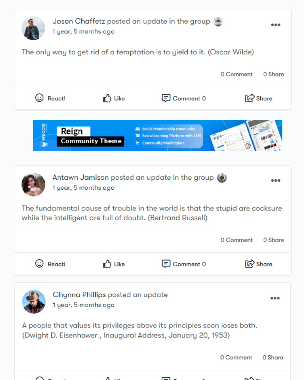Screen dimensions: 304x380
Task: Open the Antawn Jamison profile name link
Action: coord(81,177)
